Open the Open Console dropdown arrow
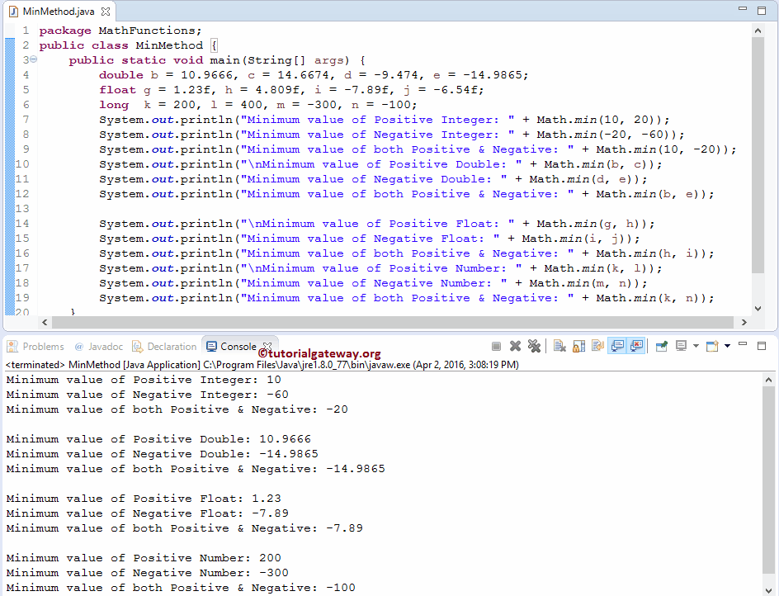779x596 pixels. click(725, 347)
